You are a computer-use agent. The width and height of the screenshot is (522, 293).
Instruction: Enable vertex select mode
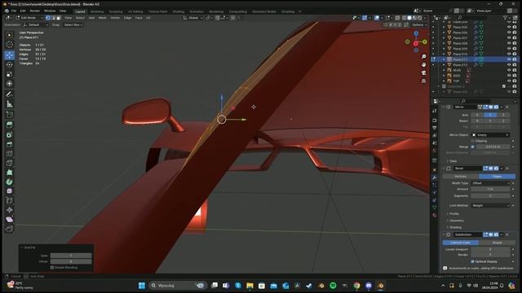tap(48, 18)
